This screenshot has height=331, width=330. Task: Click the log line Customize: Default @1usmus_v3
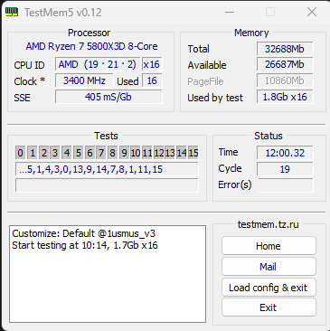coord(84,233)
